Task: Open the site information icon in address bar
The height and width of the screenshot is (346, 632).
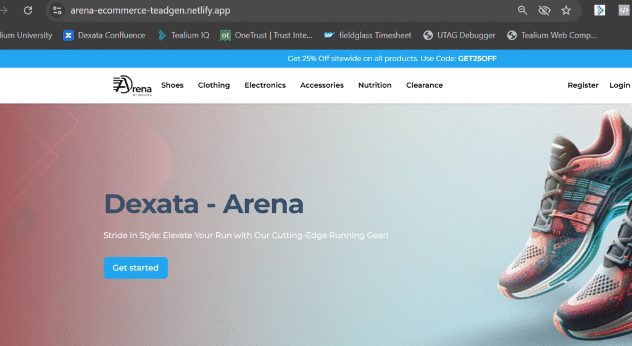Action: coord(57,11)
